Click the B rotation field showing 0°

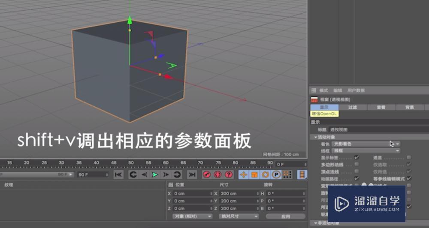pyautogui.click(x=286, y=208)
